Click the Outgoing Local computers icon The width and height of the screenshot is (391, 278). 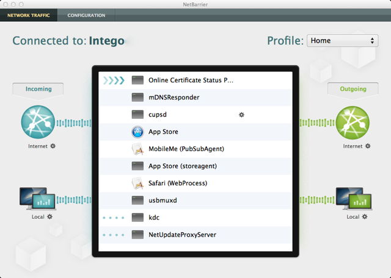point(354,198)
